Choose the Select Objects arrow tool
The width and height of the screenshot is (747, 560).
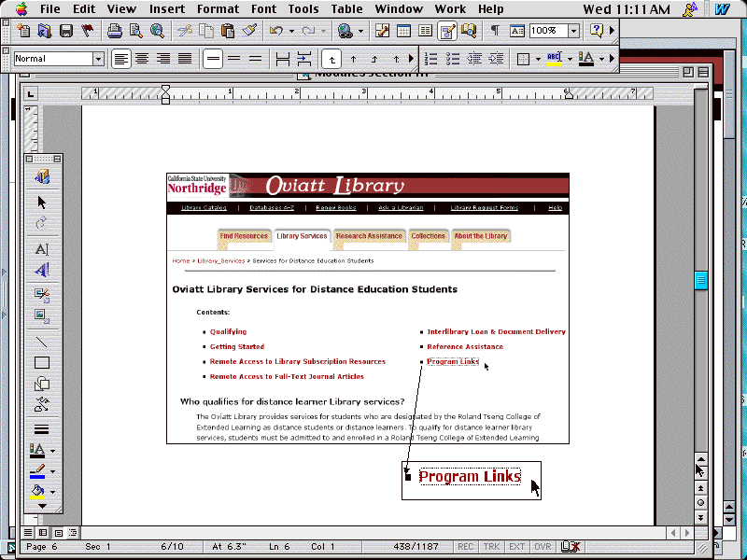[x=42, y=203]
